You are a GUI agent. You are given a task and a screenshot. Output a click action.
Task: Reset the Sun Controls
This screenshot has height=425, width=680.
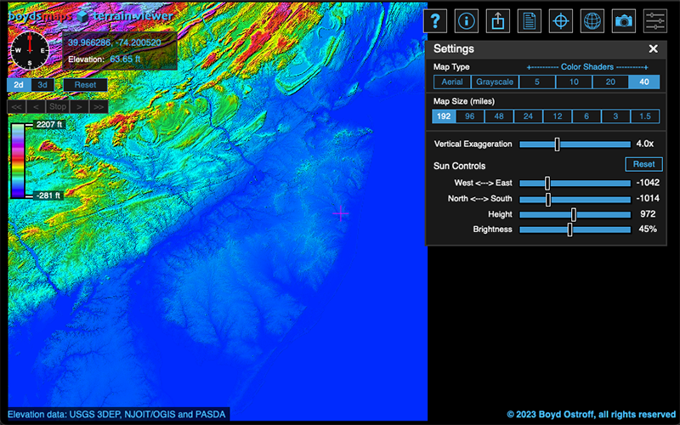point(643,164)
